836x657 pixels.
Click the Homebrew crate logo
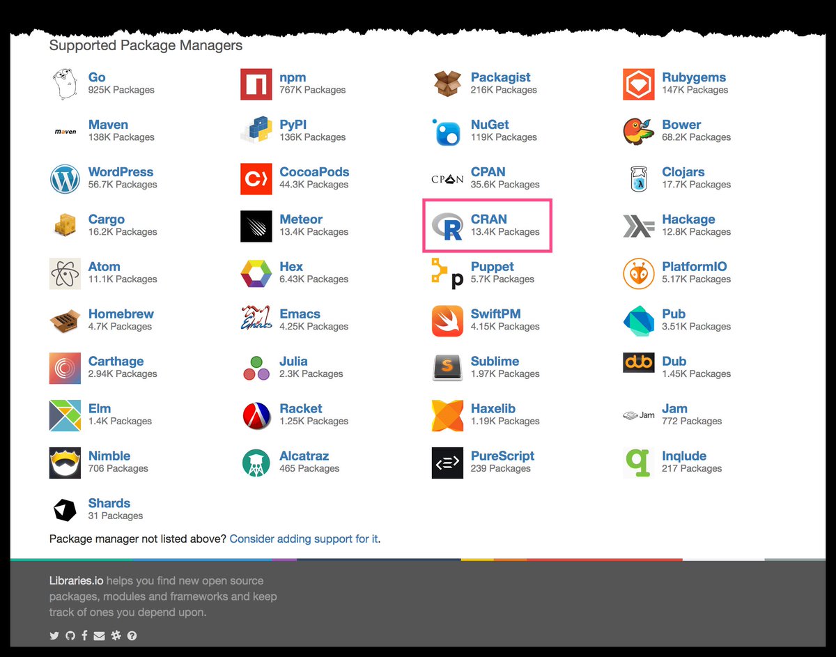point(65,321)
